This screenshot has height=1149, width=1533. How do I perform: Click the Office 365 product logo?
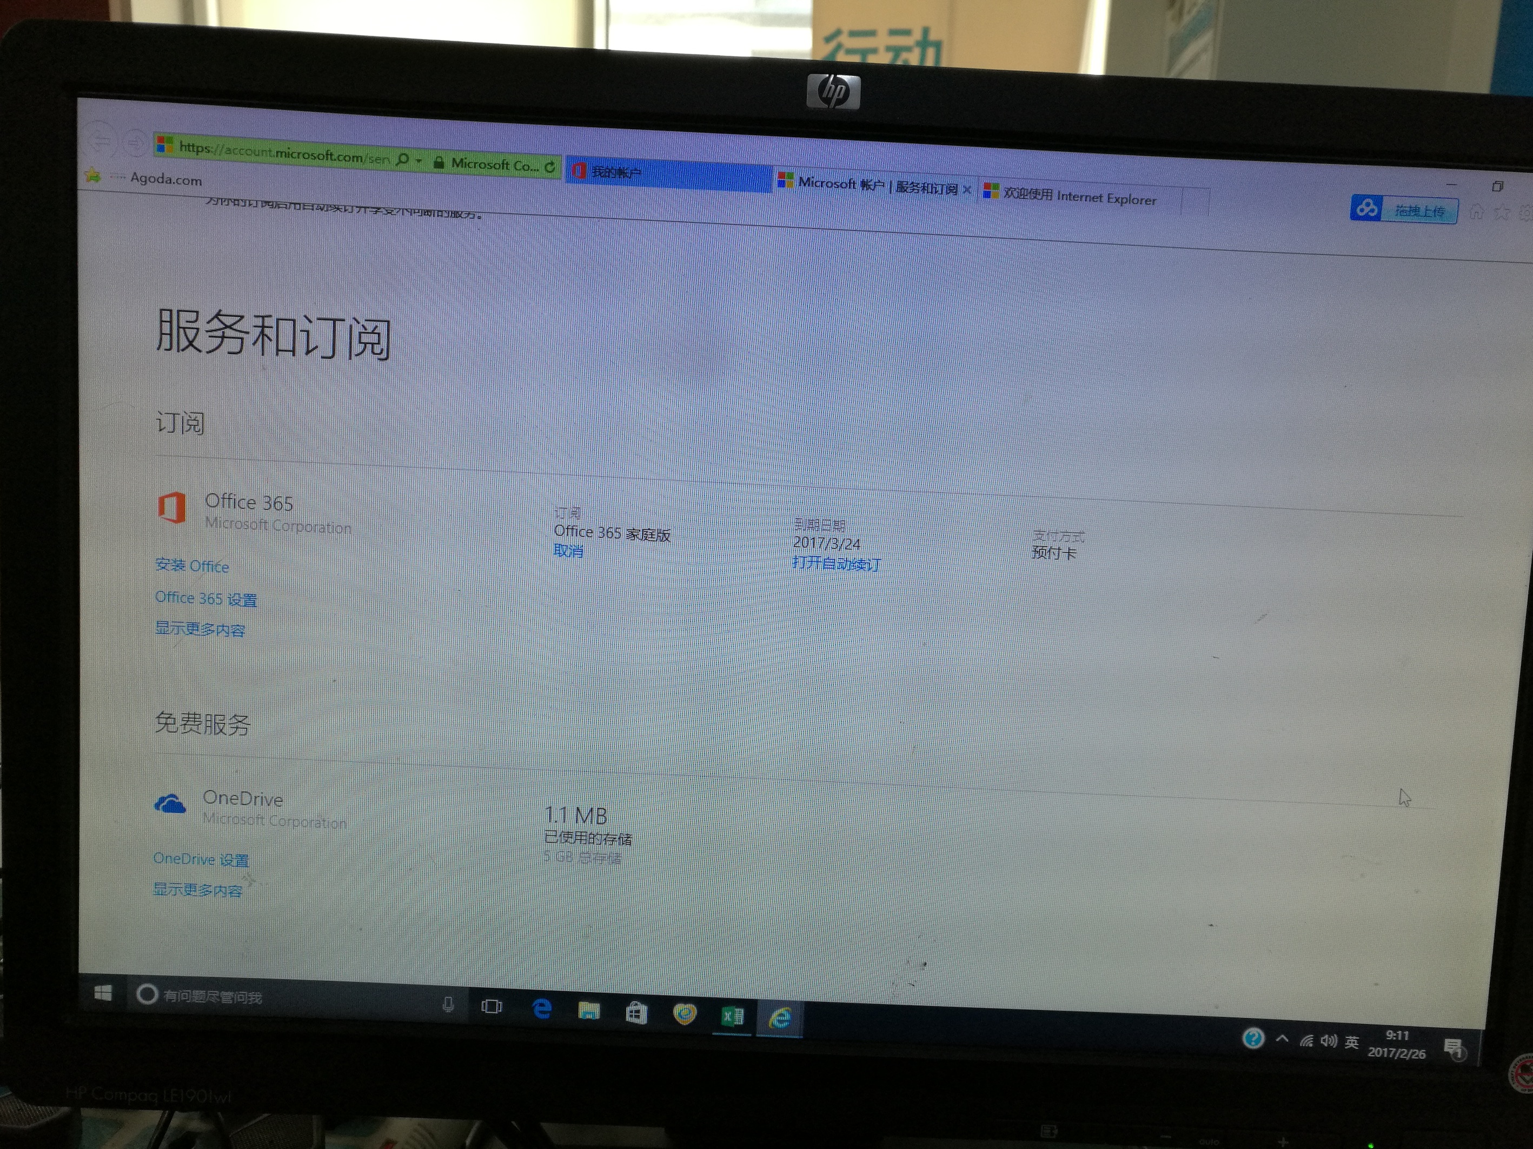point(172,507)
